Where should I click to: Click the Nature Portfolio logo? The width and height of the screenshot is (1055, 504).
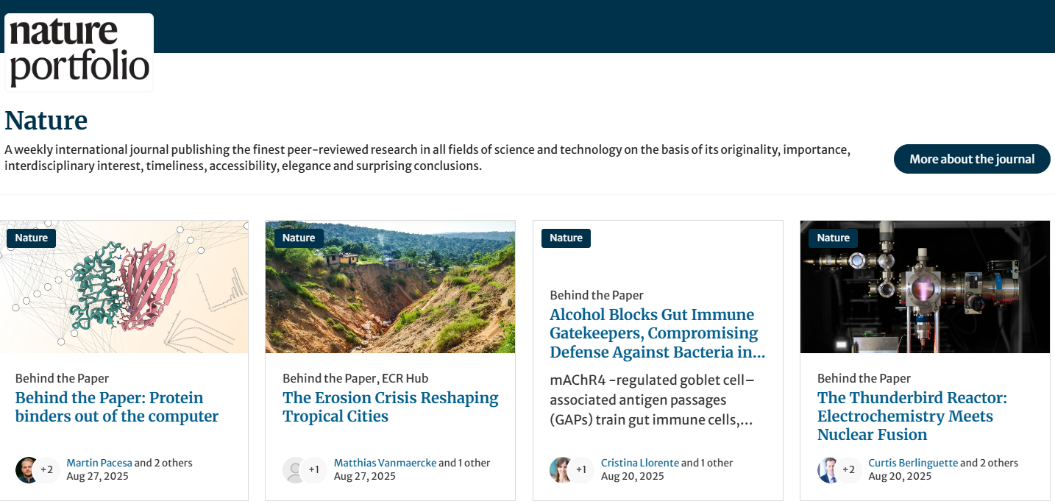pos(79,52)
